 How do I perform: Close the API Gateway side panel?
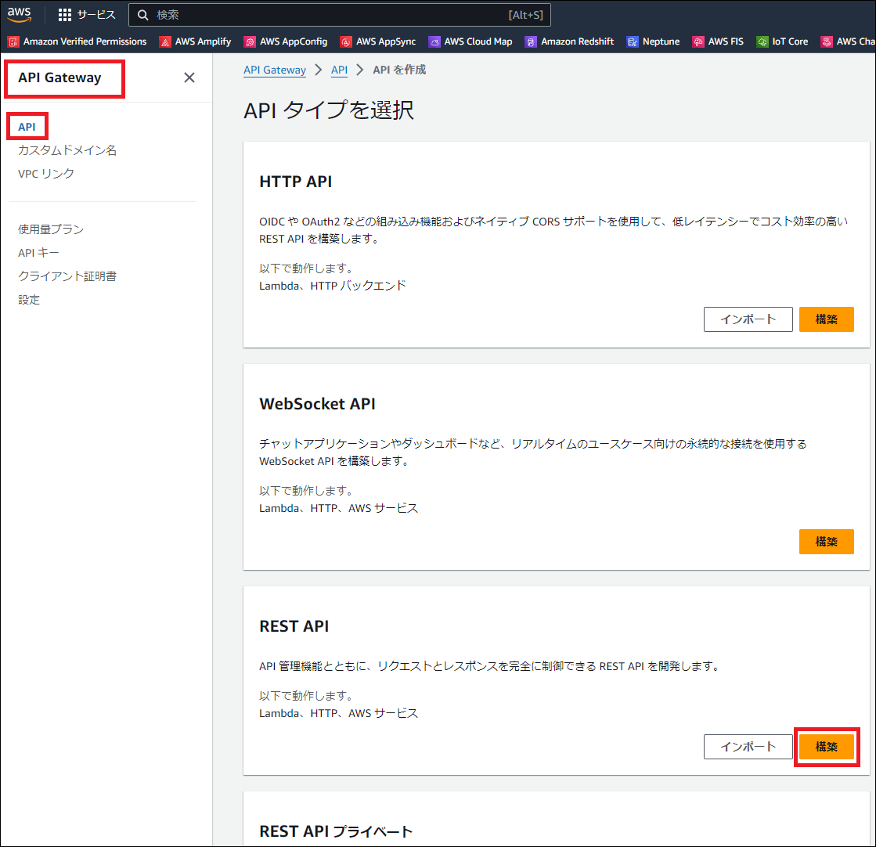[x=189, y=77]
